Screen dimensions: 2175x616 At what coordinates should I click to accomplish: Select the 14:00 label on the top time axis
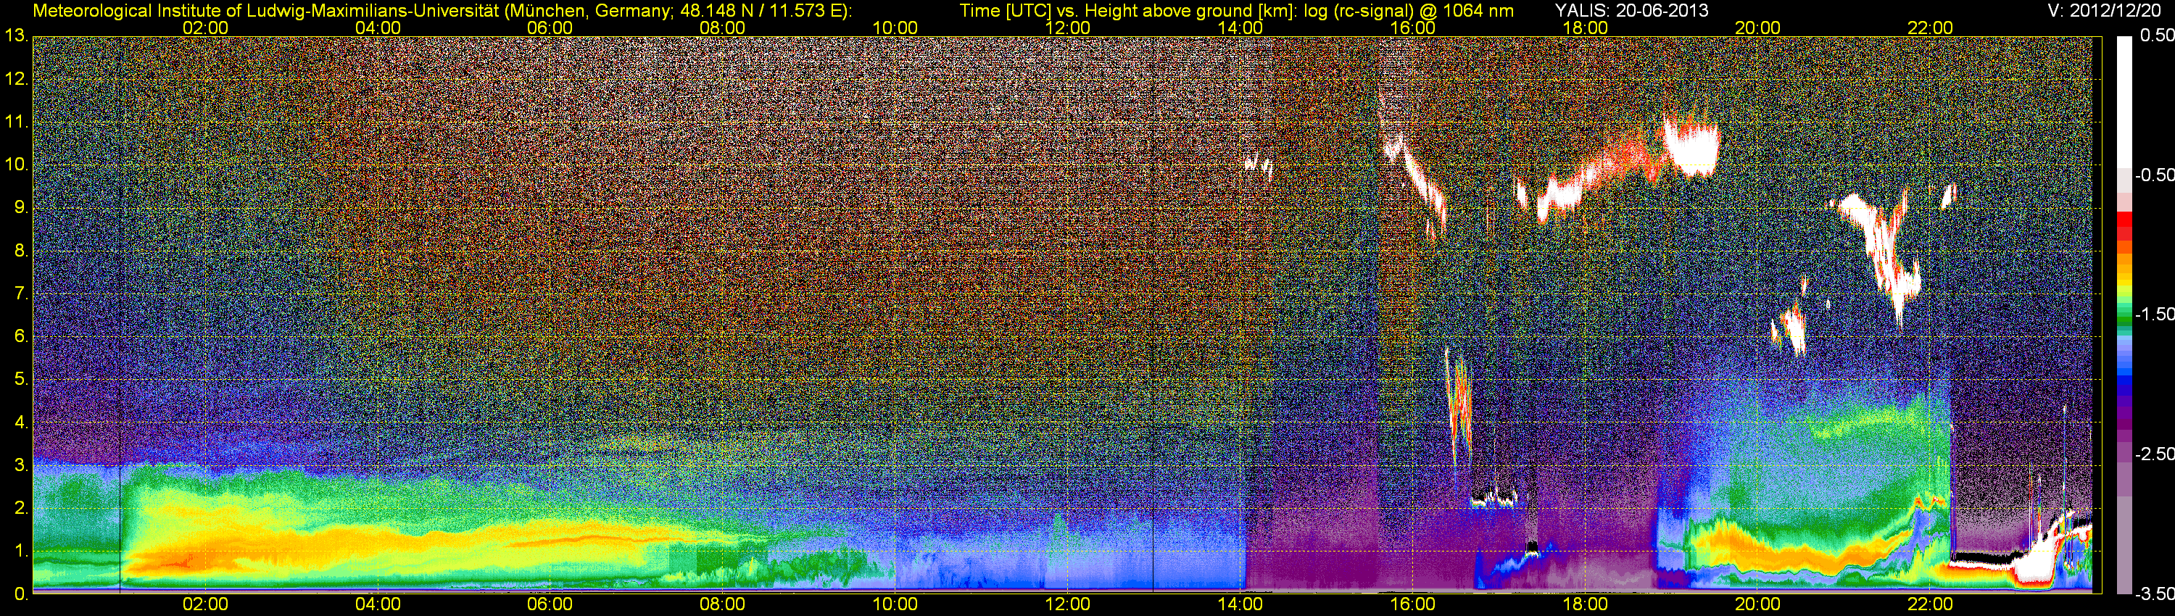pyautogui.click(x=1240, y=28)
